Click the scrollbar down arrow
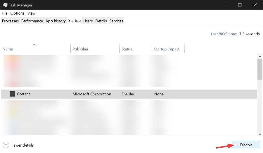This screenshot has height=153, width=263. (x=260, y=134)
